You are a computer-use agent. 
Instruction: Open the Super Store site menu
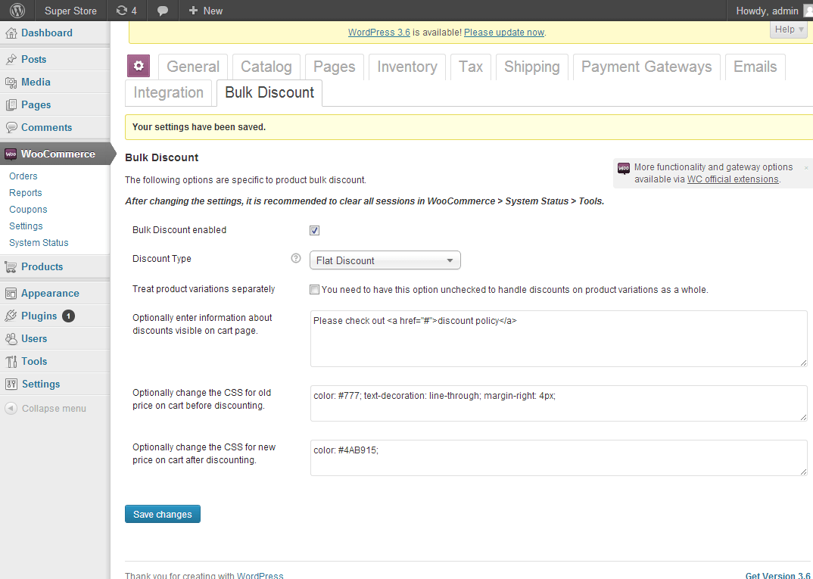[x=70, y=11]
